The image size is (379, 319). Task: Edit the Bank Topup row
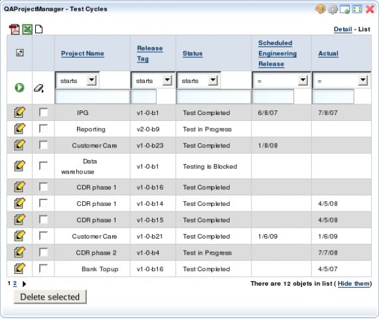tap(19, 268)
